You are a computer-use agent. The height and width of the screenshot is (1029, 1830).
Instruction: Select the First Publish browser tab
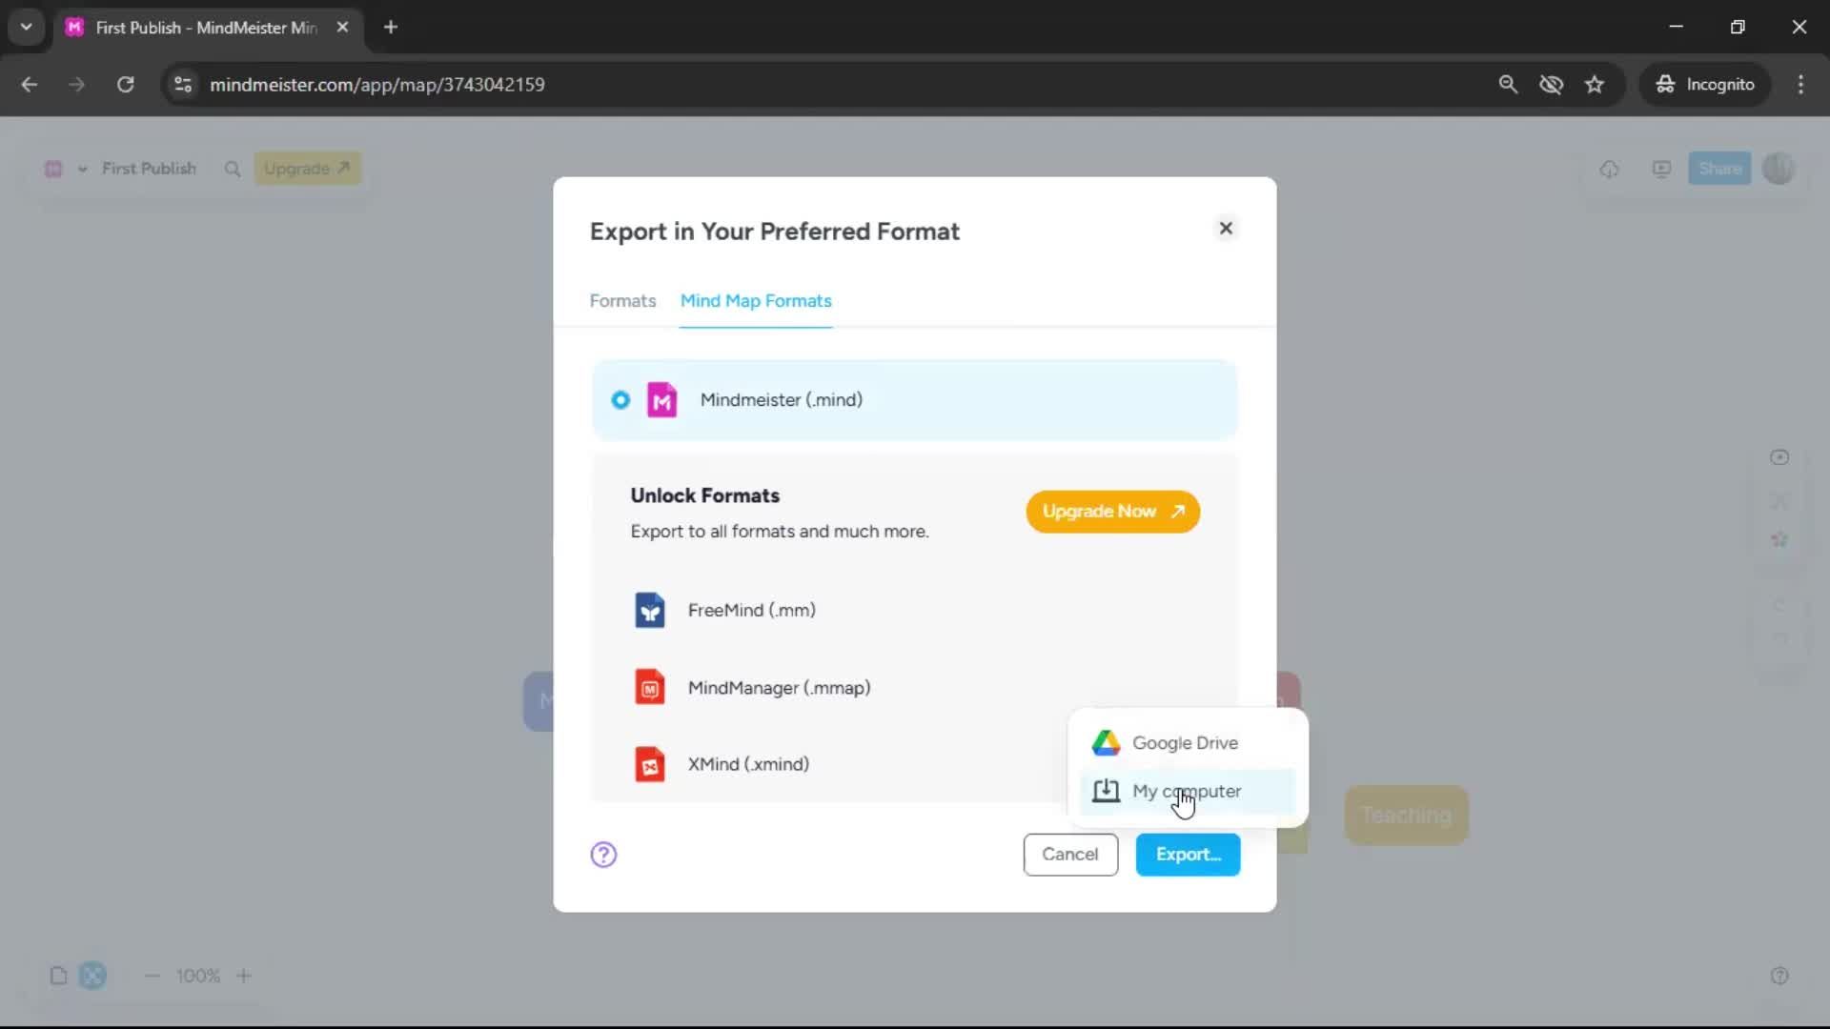click(207, 28)
